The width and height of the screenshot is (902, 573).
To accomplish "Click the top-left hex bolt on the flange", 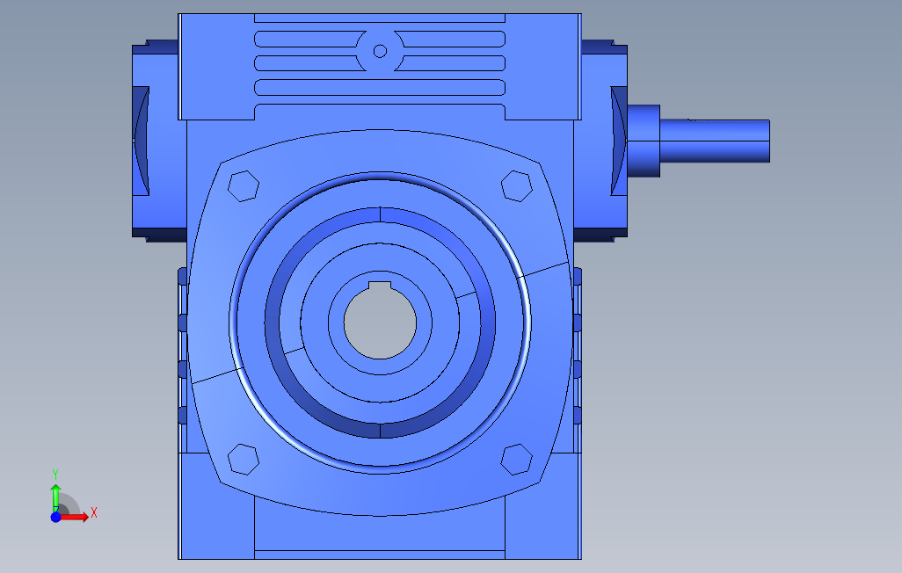I will [244, 186].
